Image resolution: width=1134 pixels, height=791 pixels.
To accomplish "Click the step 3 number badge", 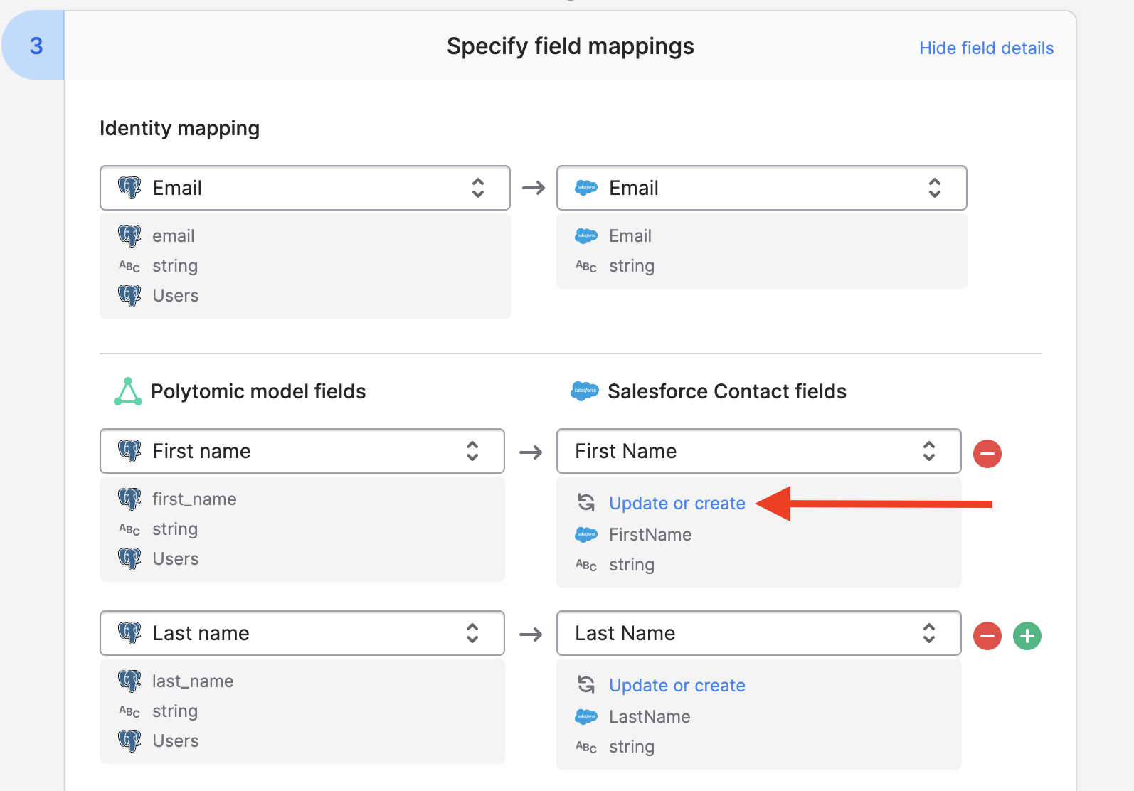I will tap(36, 46).
